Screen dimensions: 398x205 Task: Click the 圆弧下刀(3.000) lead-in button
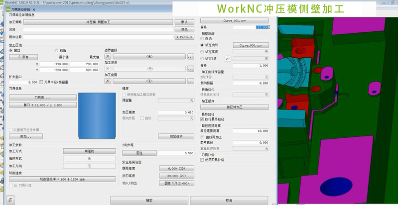177,183
